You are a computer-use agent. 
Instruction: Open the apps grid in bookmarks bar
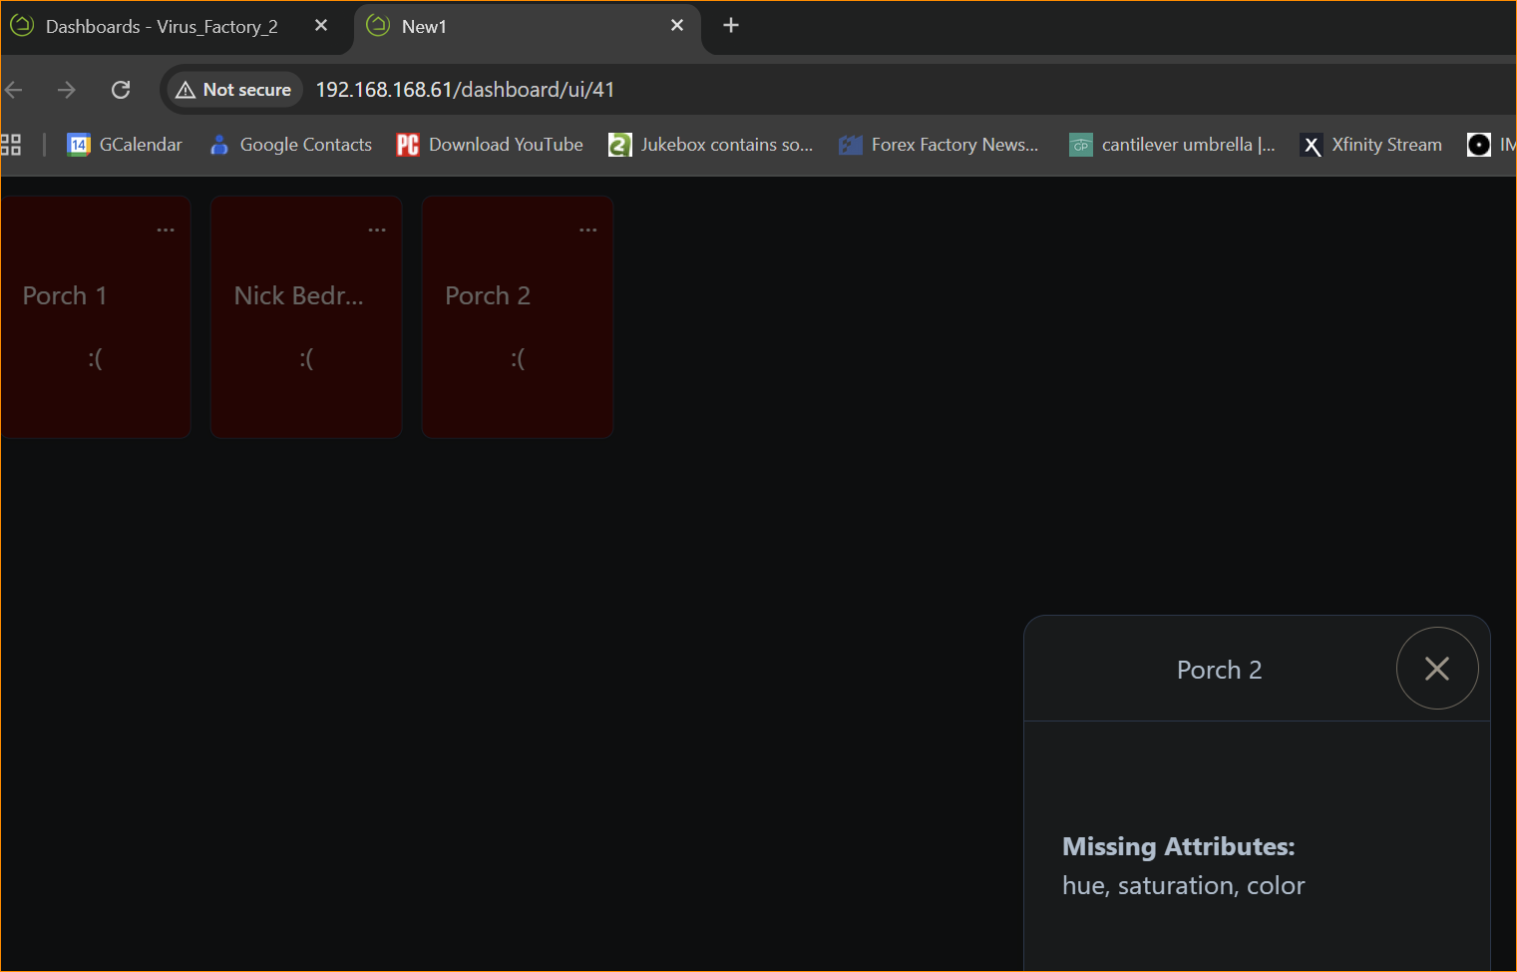(x=11, y=145)
